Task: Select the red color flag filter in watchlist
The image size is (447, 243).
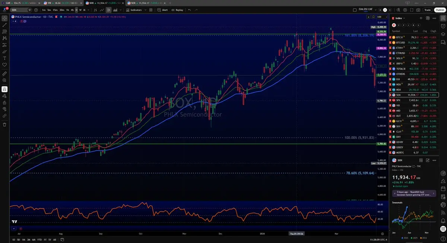Action: tap(394, 25)
